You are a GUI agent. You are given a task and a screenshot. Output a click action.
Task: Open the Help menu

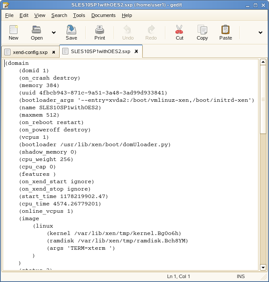click(127, 16)
